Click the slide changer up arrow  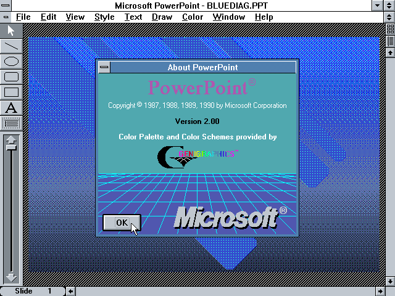11,140
